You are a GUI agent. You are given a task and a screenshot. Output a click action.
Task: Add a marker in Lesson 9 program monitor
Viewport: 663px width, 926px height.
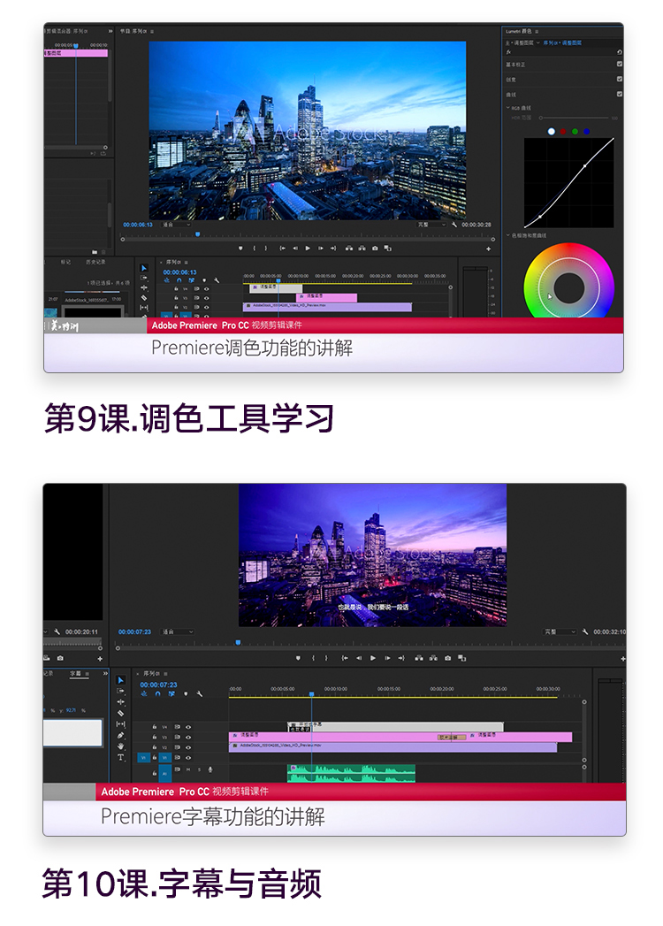[240, 248]
